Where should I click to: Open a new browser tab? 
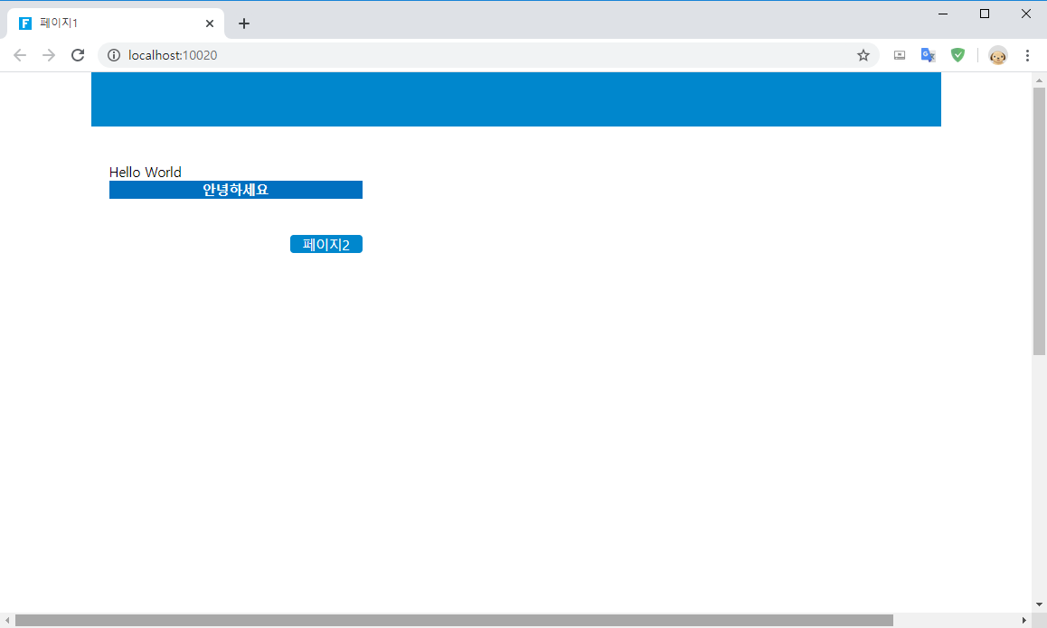coord(244,23)
